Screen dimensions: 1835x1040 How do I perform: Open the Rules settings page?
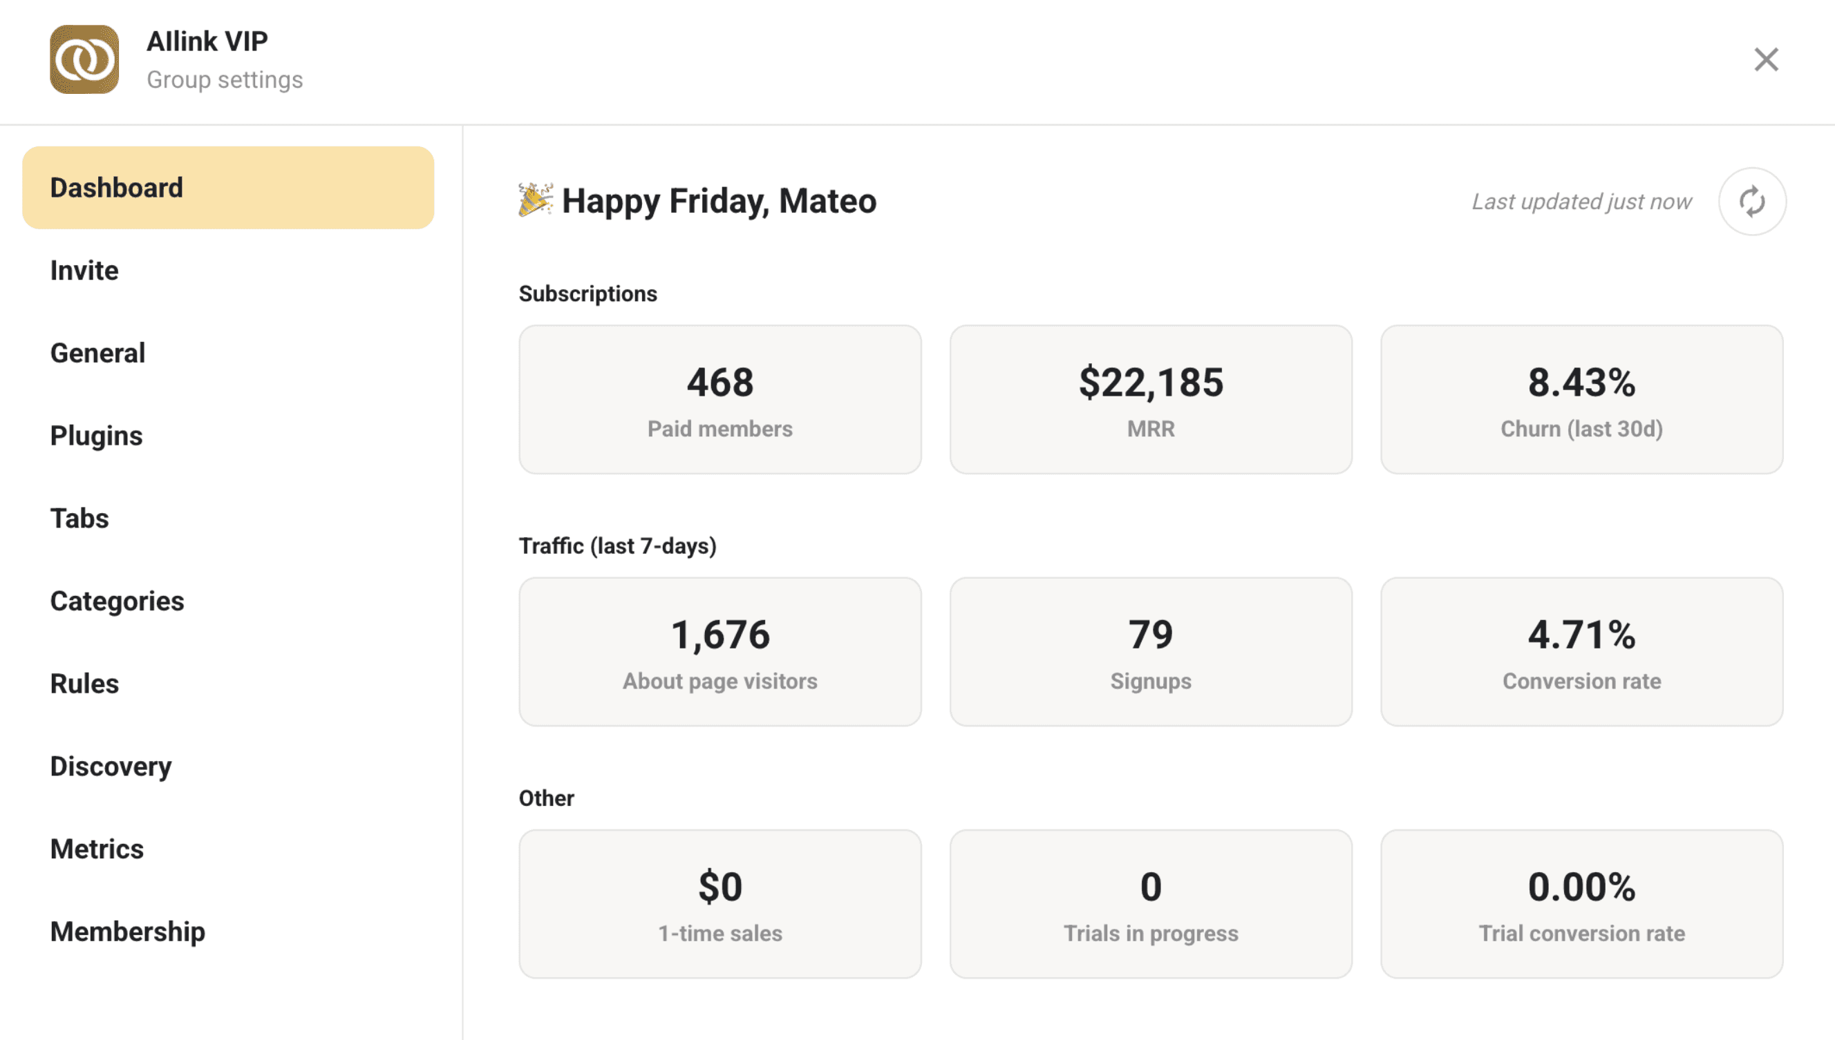[x=84, y=684]
